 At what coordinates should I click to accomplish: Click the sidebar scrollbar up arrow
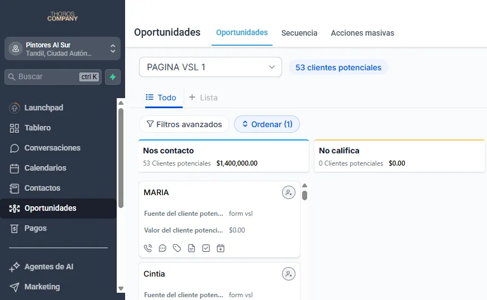[121, 103]
